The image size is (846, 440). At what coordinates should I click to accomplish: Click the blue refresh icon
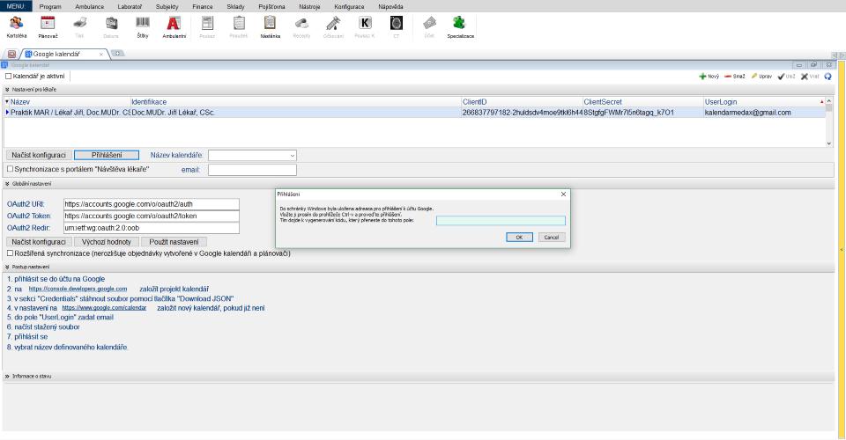coord(828,77)
